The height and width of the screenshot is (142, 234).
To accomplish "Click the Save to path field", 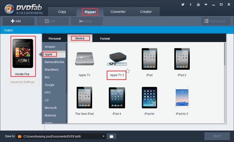I will (x=61, y=136).
